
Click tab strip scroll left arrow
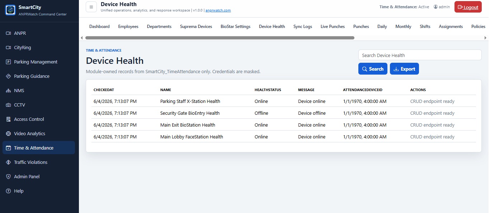click(81, 38)
